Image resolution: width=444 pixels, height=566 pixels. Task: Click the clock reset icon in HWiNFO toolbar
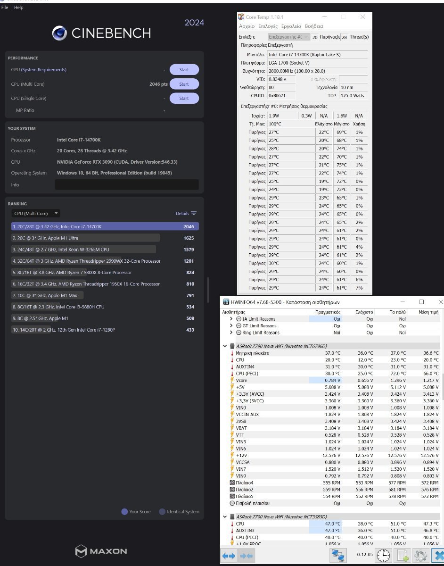click(x=384, y=555)
